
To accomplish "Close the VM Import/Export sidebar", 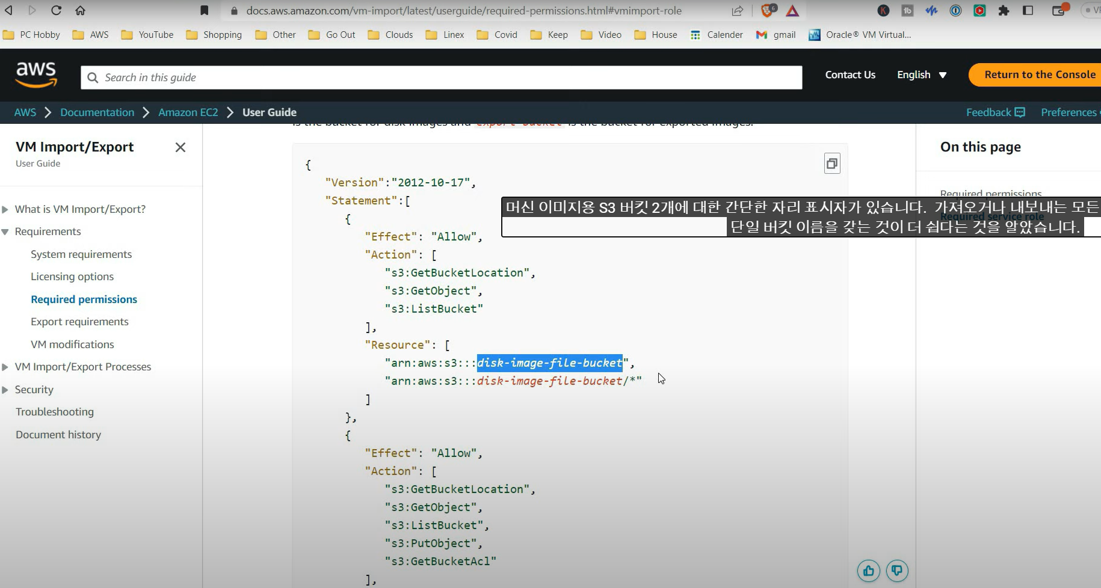I will (180, 147).
